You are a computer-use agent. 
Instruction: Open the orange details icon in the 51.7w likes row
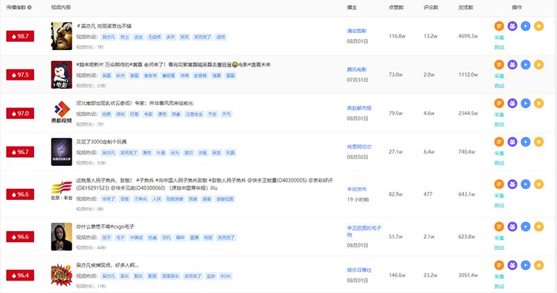click(499, 226)
